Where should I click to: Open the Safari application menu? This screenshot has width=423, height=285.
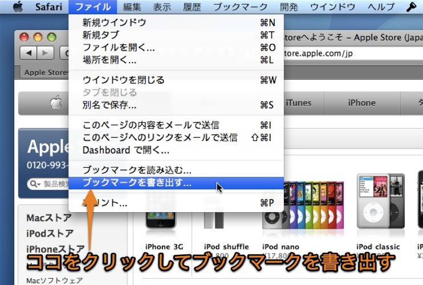[49, 7]
